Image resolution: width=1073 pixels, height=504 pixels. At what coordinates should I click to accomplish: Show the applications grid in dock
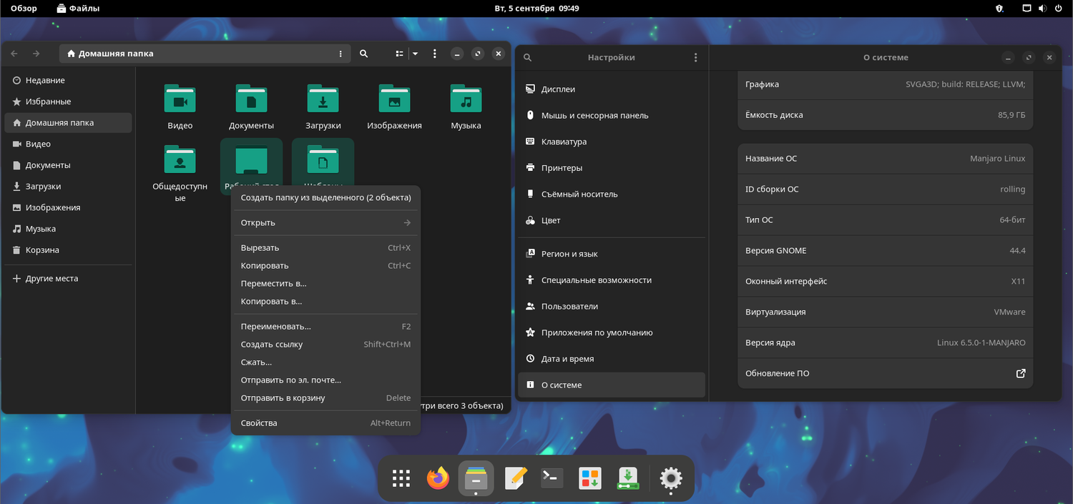pos(401,478)
